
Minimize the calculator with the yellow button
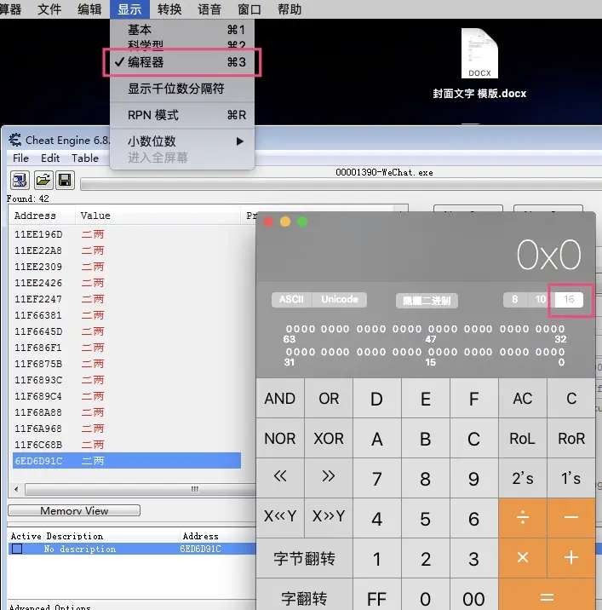(x=285, y=222)
